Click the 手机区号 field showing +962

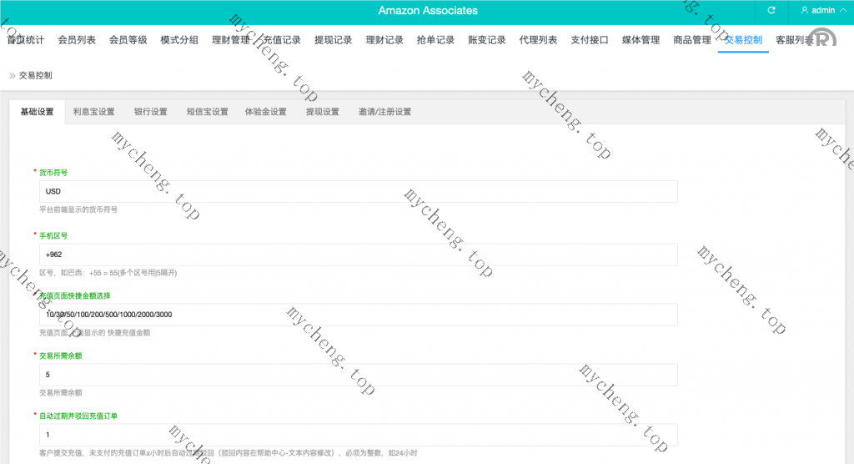359,255
